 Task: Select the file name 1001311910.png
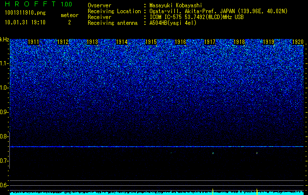[25, 13]
